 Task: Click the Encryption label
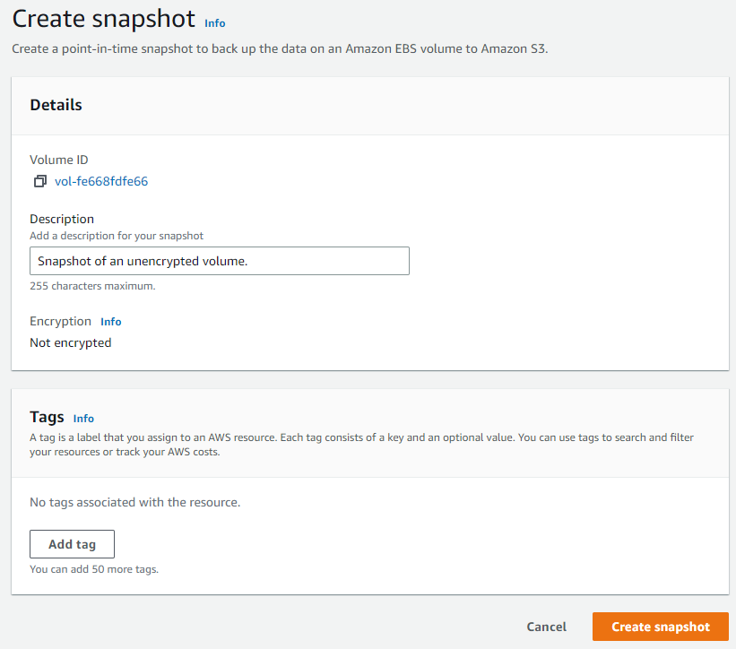pyautogui.click(x=60, y=321)
